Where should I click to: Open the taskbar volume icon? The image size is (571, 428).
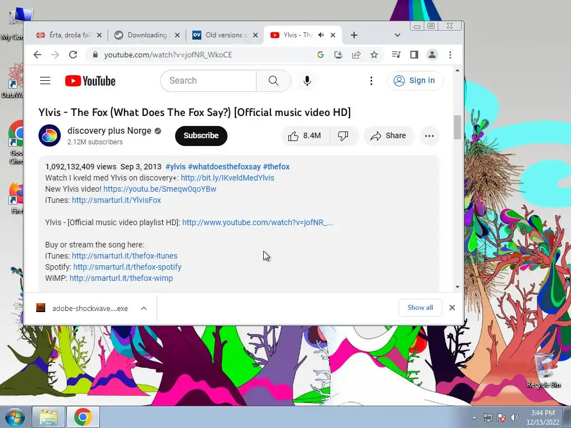tap(515, 417)
